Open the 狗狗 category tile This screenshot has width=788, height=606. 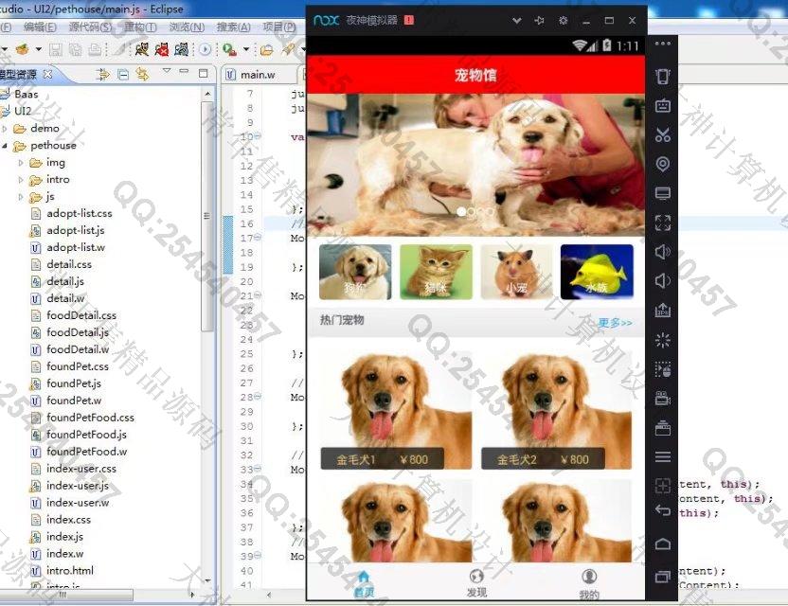pyautogui.click(x=355, y=272)
